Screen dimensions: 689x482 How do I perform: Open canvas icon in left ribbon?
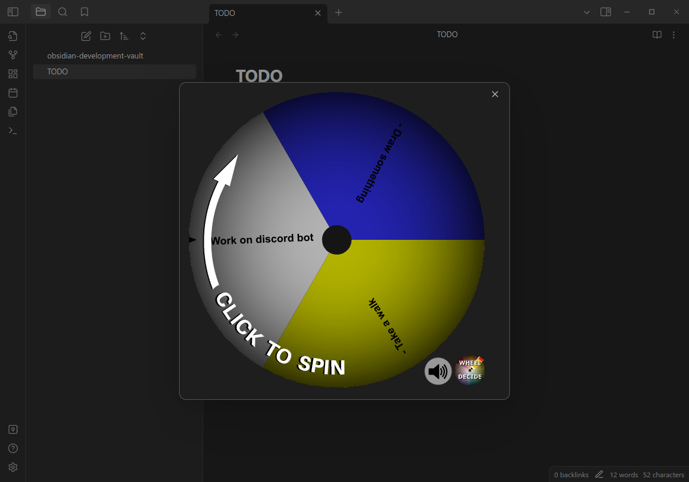13,74
